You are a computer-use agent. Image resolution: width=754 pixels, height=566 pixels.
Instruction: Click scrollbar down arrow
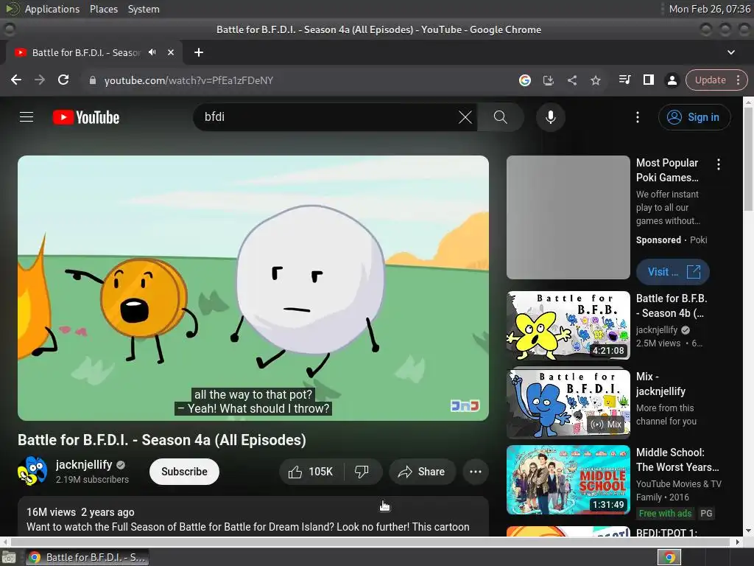coord(748,531)
